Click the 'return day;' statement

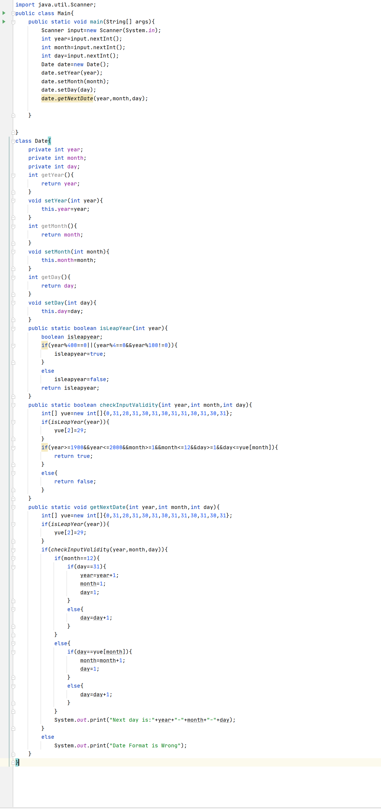point(59,286)
